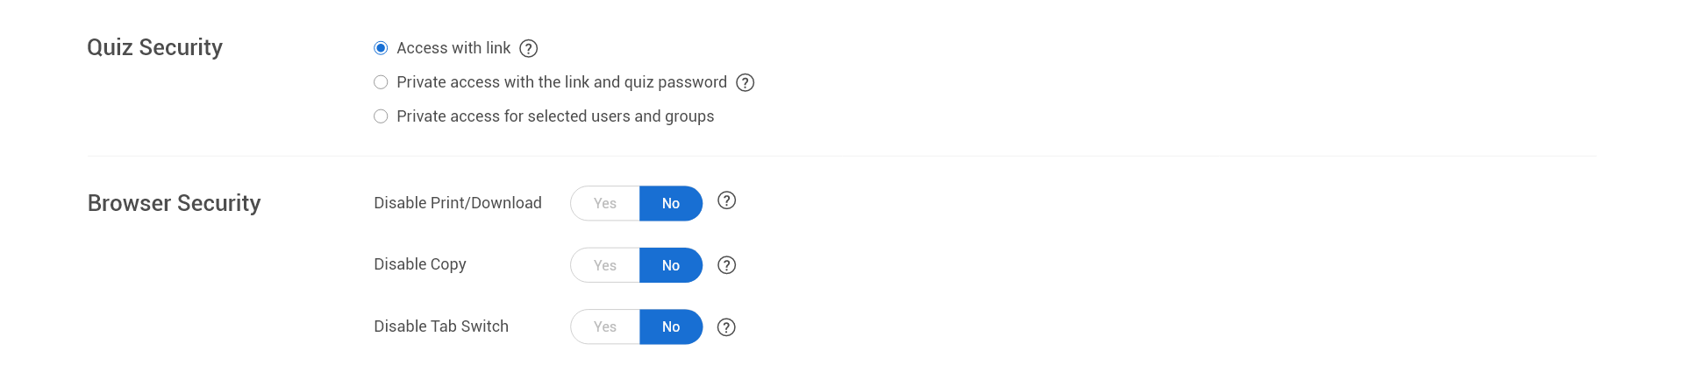
Task: Set Disable Tab Switch to Yes
Action: [605, 326]
